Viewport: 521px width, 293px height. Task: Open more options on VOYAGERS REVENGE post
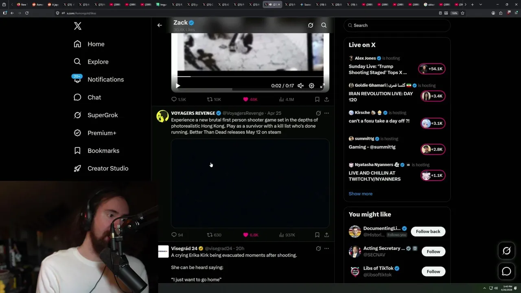coord(326,113)
